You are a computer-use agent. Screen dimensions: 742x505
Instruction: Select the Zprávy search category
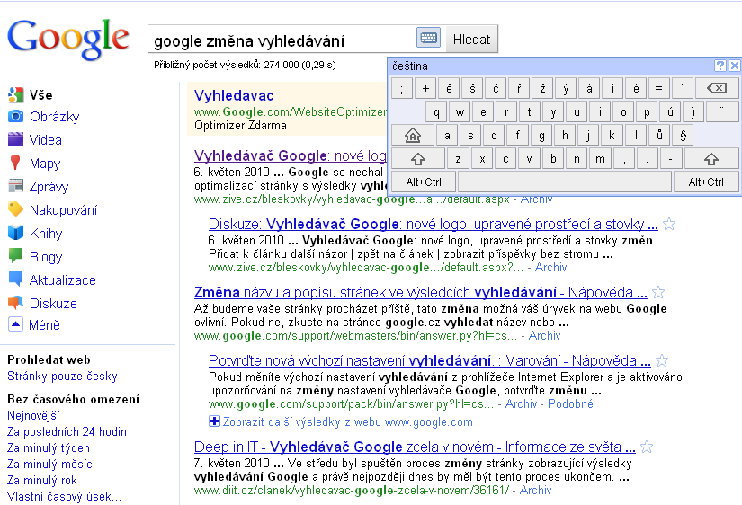(49, 187)
